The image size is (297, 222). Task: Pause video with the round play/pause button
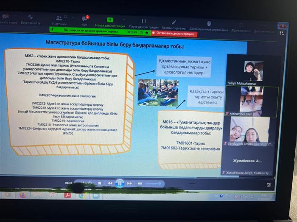click(120, 183)
